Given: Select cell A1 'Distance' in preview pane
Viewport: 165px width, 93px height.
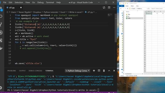Looking at the screenshot, I should coord(149,13).
